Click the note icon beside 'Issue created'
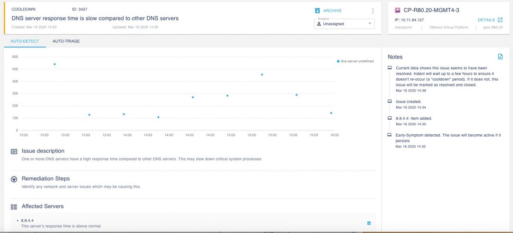The image size is (513, 233). tap(390, 102)
